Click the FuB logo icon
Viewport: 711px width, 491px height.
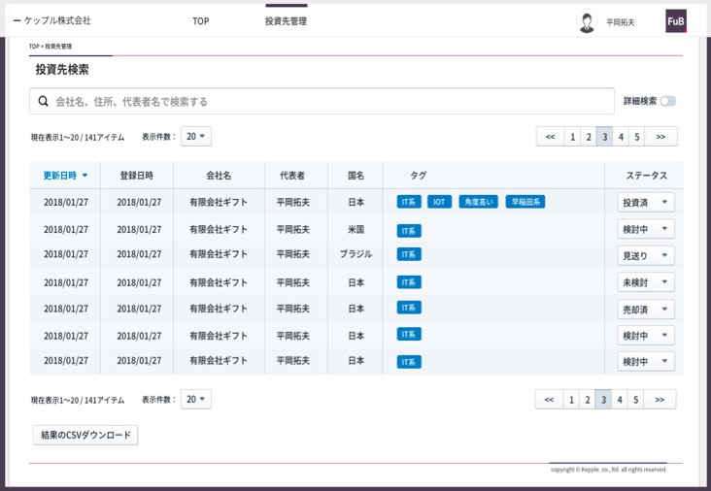[x=675, y=21]
